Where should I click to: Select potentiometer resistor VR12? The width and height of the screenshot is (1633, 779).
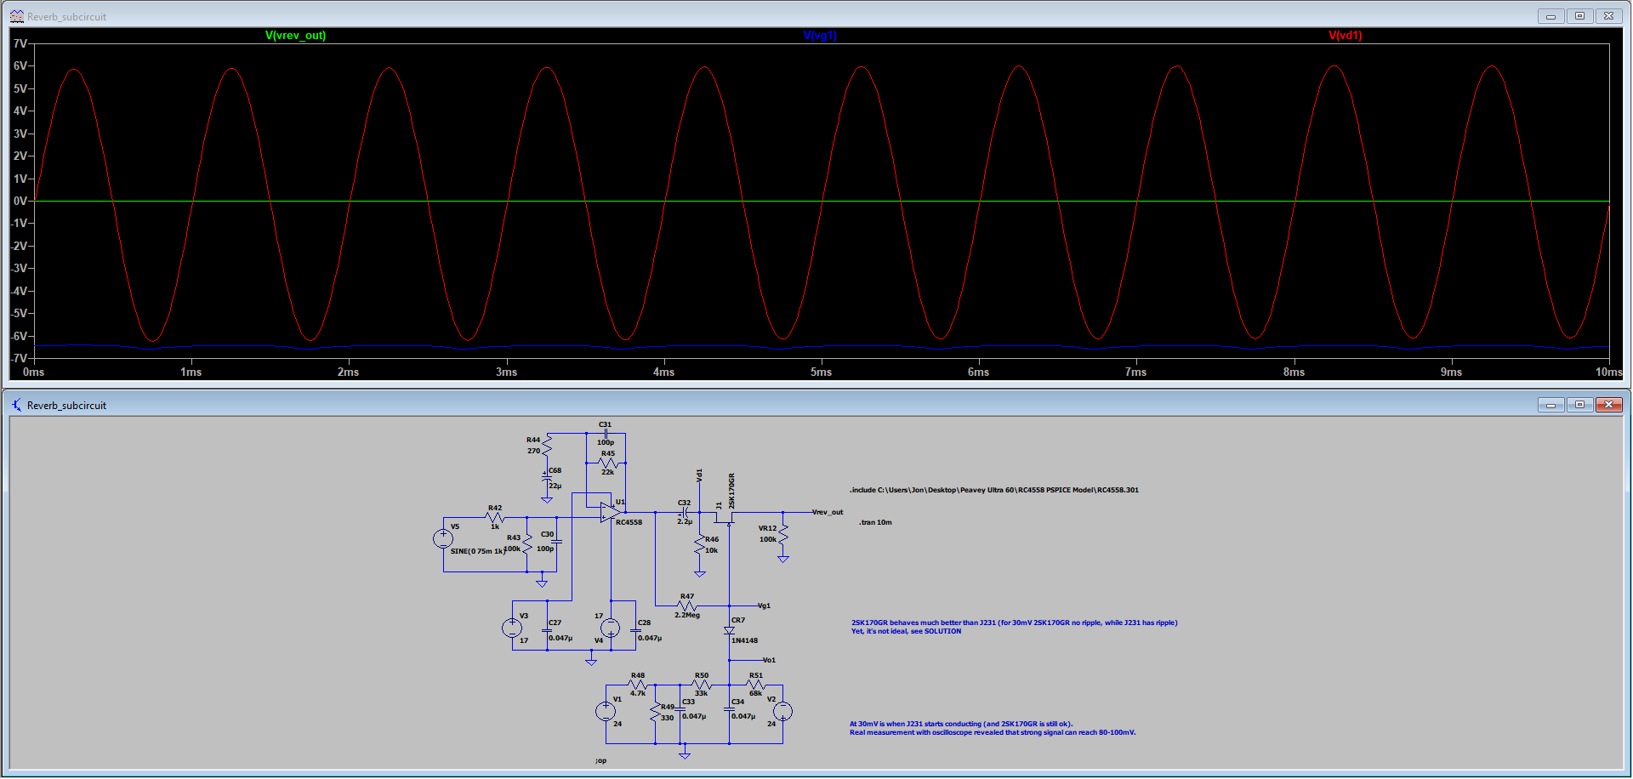coord(783,533)
